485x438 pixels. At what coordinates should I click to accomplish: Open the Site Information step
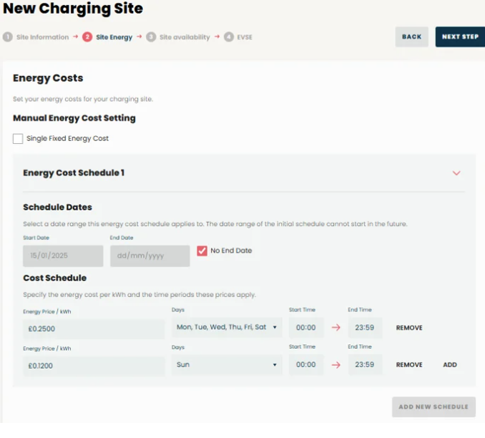coord(42,37)
